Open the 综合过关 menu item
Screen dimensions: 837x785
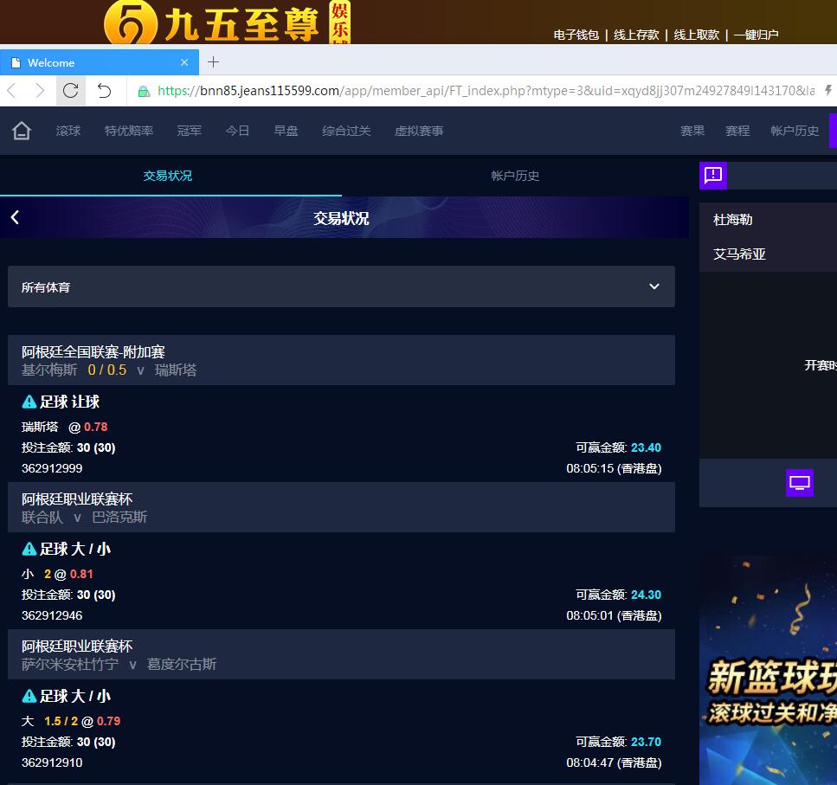coord(346,131)
